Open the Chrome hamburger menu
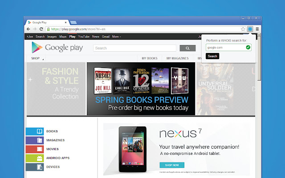The width and height of the screenshot is (285, 178). click(257, 29)
